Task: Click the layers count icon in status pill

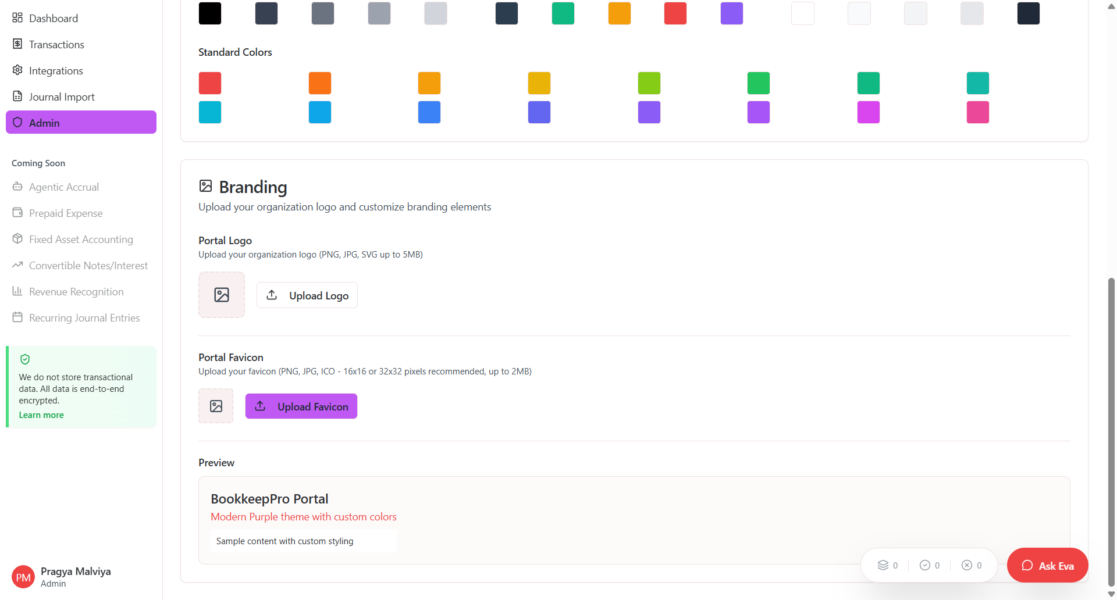Action: coord(883,565)
